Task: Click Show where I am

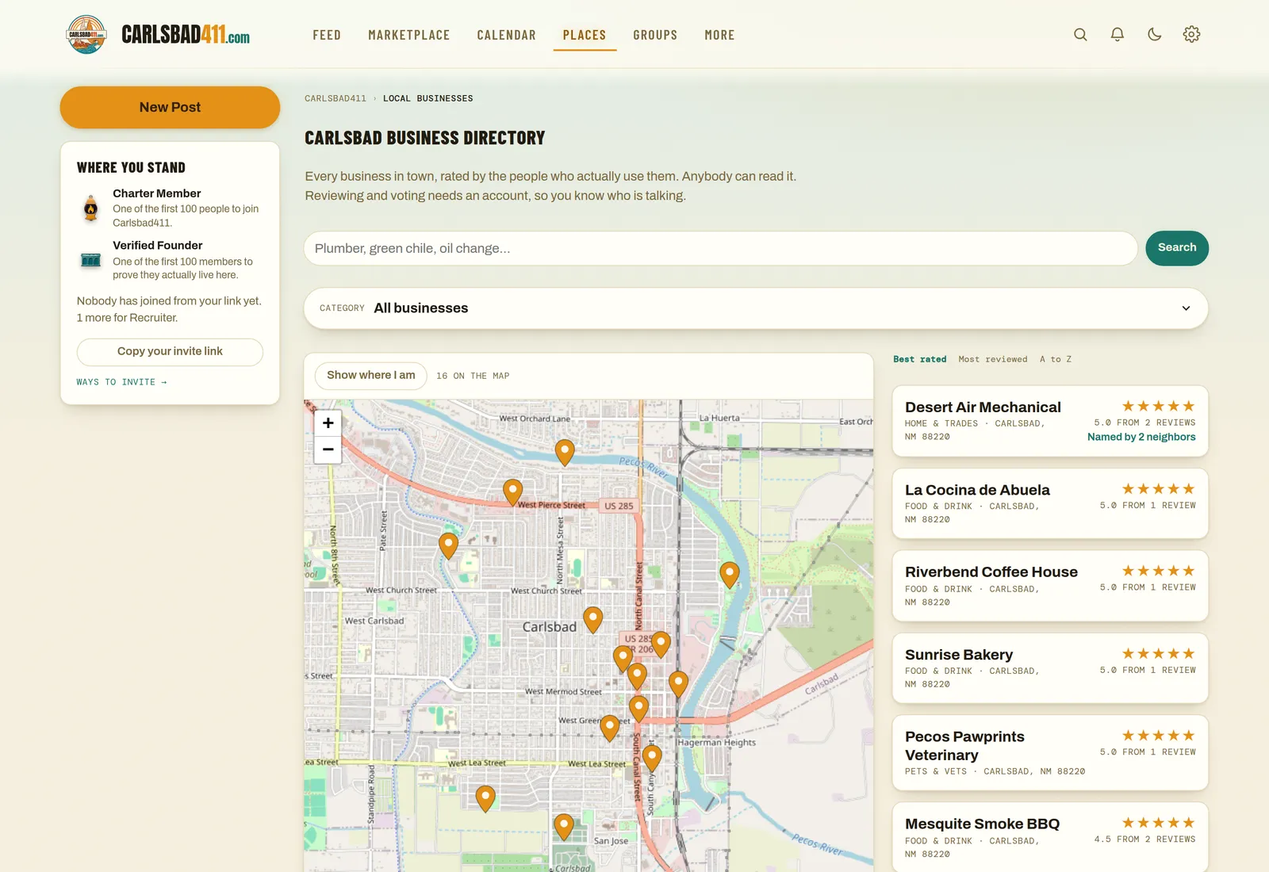Action: tap(371, 375)
